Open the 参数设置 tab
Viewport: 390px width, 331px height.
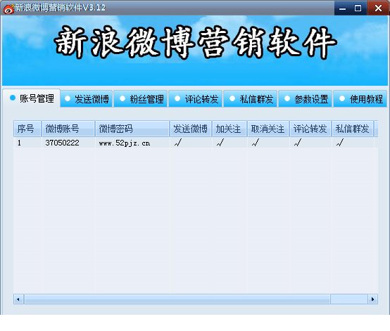[x=306, y=99]
